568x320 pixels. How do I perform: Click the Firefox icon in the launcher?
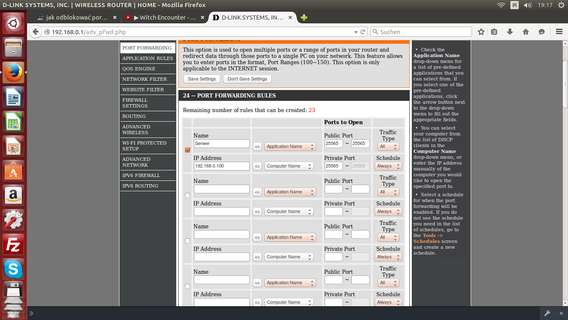click(x=13, y=72)
